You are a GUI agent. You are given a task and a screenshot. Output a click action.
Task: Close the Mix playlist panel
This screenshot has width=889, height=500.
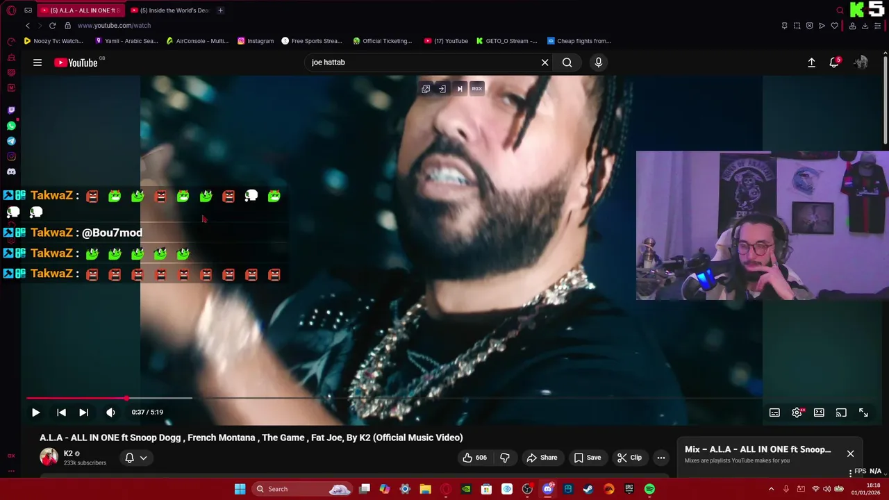[x=850, y=453]
